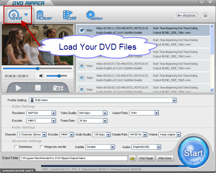Click the After Done button

165,158
